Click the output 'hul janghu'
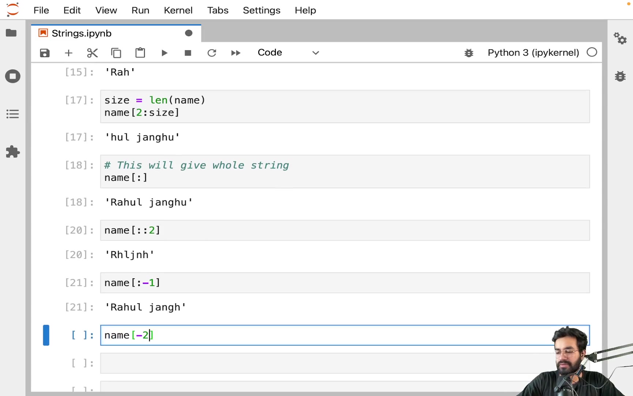 142,137
